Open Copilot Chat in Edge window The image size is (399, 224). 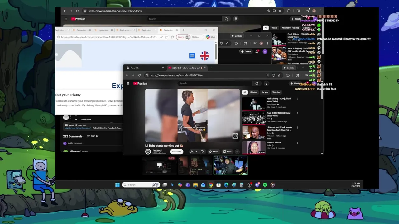[211, 37]
